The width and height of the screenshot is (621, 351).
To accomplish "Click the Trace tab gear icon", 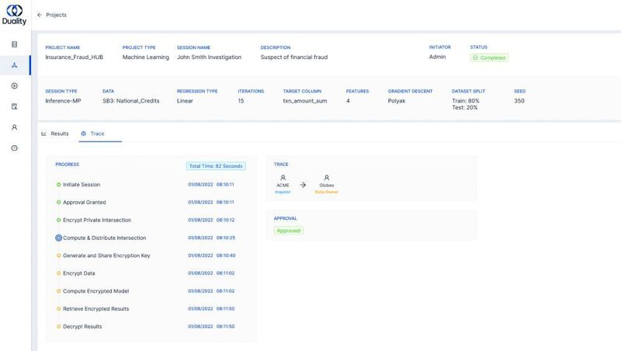I will pyautogui.click(x=84, y=134).
